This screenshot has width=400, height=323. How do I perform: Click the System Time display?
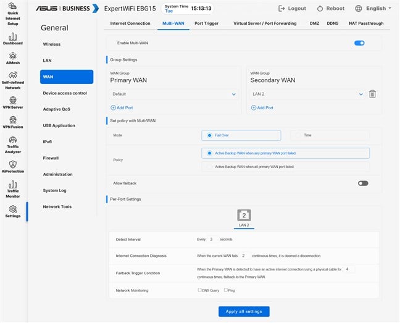[x=188, y=9]
